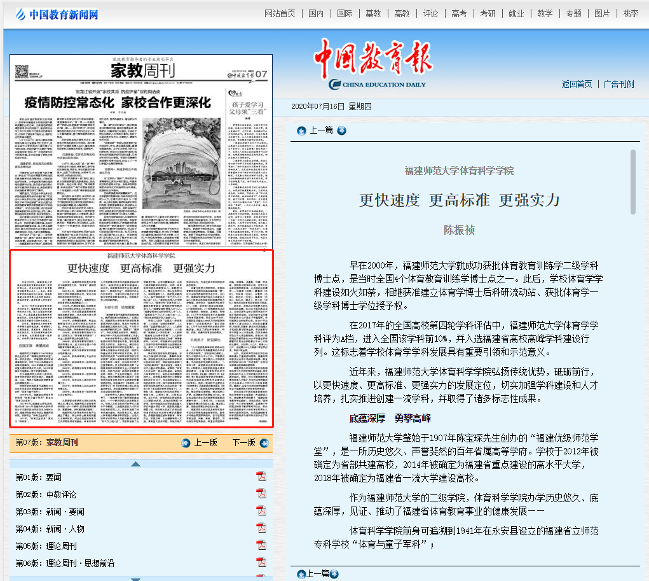This screenshot has width=649, height=581.
Task: Click the 下一版 next page arrow icon
Action: point(263,443)
